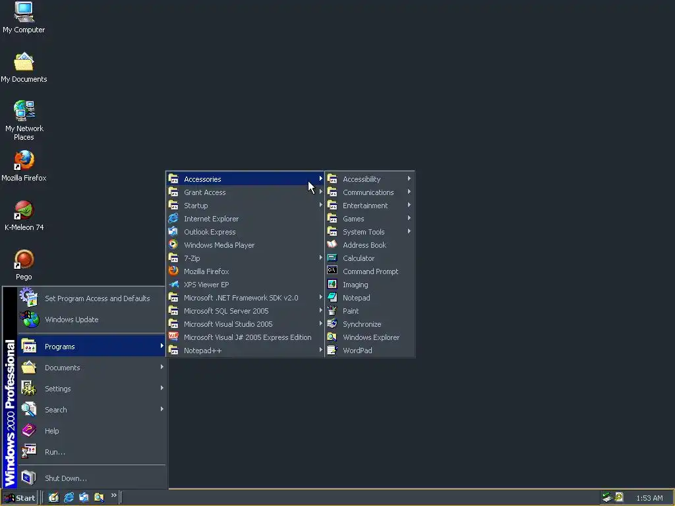Launch Windows Media Player from Programs
Screen dimensions: 675x506
coord(245,245)
